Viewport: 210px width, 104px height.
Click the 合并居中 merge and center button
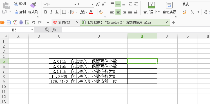151,8
